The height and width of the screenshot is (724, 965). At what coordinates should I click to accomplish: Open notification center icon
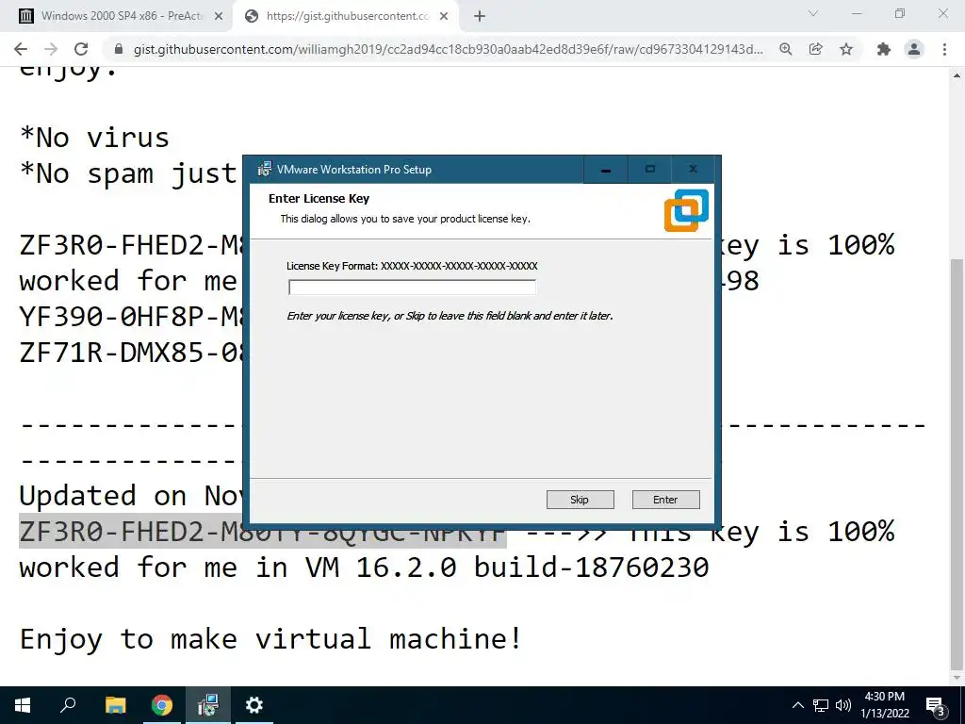[x=936, y=705]
